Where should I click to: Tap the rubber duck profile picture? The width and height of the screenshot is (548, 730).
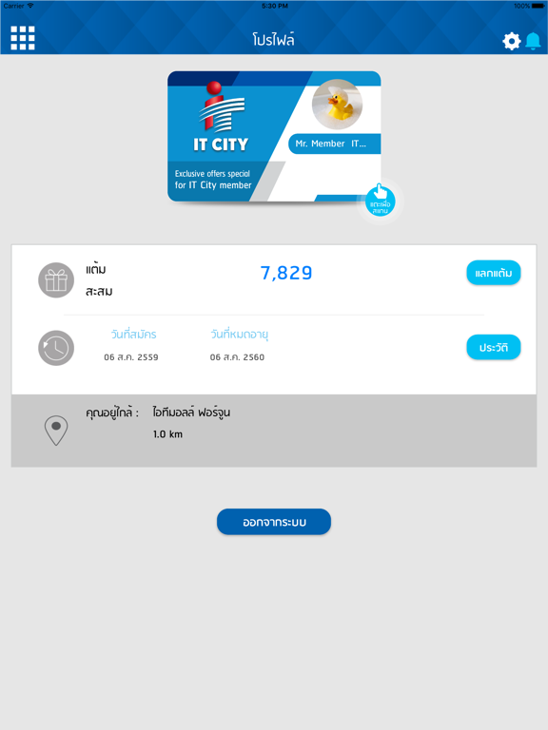tap(338, 105)
